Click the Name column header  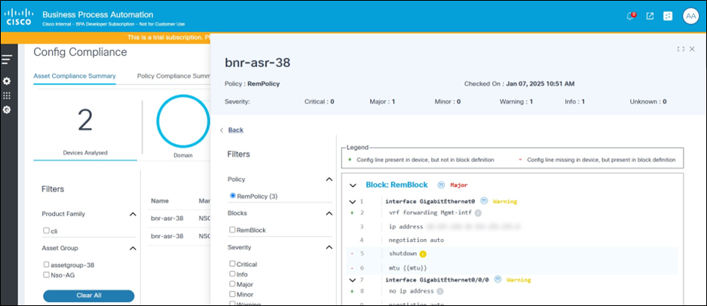pyautogui.click(x=160, y=200)
